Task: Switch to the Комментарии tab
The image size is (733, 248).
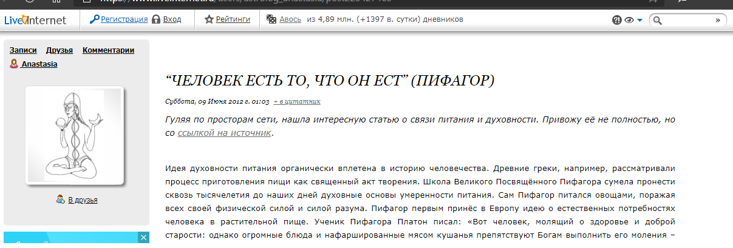Action: 108,50
